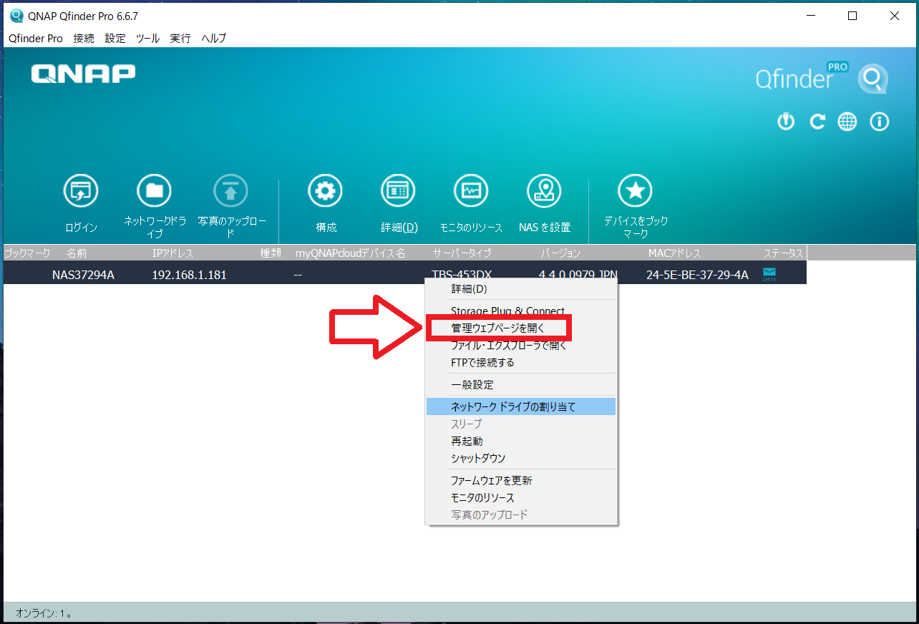Choose ファイル・エクスプローラで開く menu entry

click(x=521, y=346)
